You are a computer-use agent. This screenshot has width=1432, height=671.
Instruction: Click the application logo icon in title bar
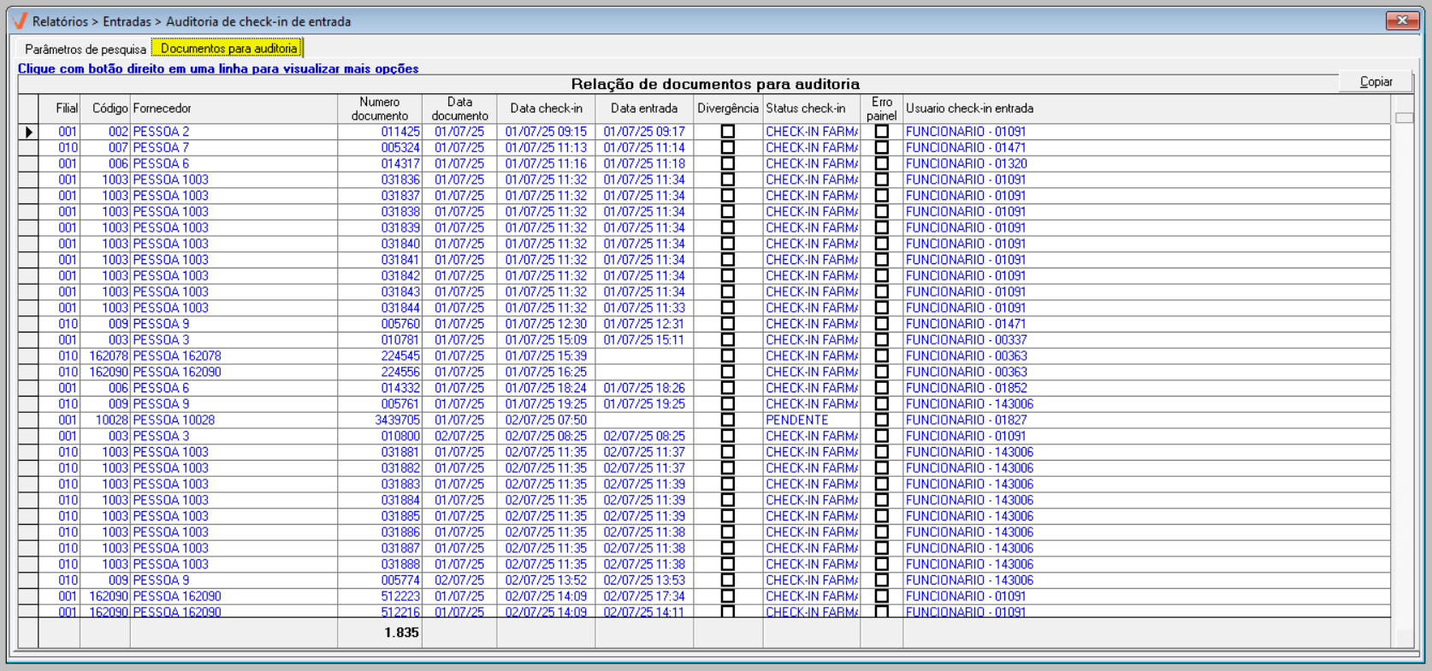(20, 21)
